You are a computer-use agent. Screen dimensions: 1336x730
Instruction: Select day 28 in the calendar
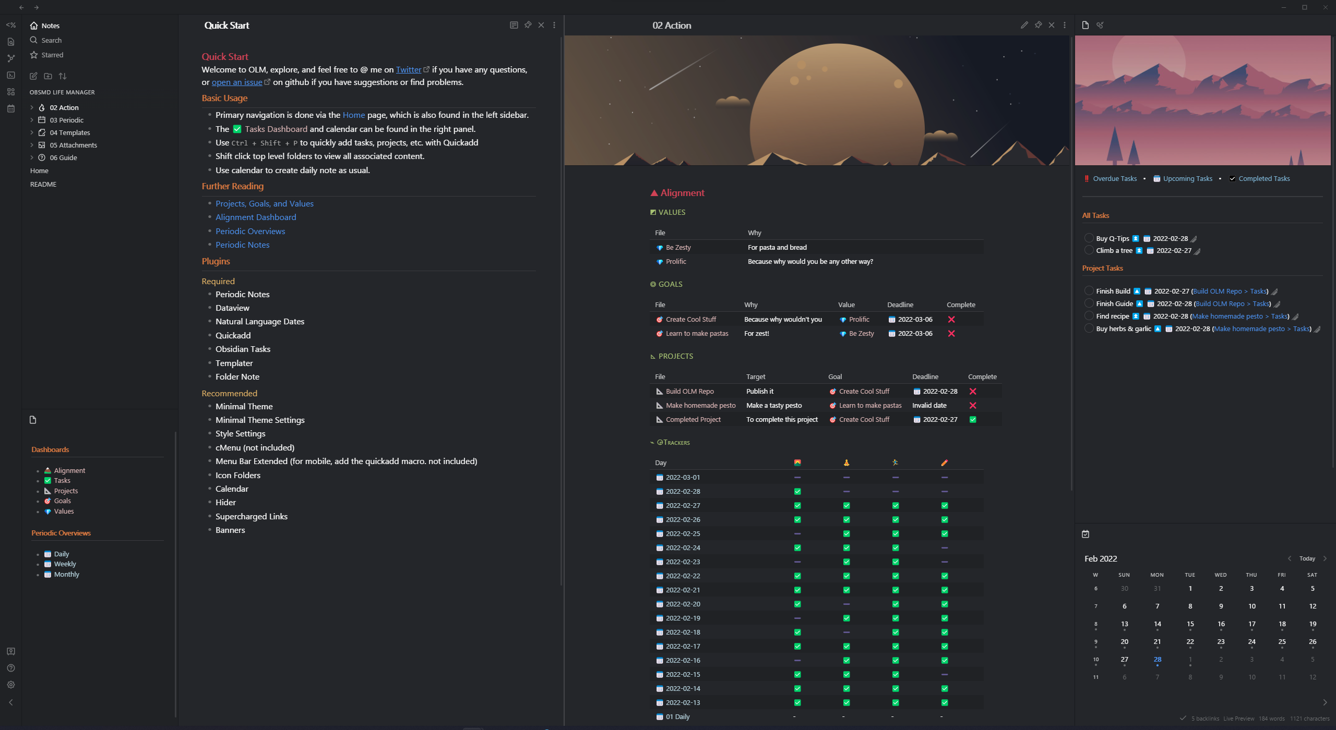click(1157, 659)
